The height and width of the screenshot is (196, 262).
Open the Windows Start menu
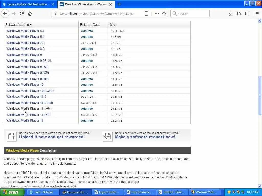tap(12, 192)
